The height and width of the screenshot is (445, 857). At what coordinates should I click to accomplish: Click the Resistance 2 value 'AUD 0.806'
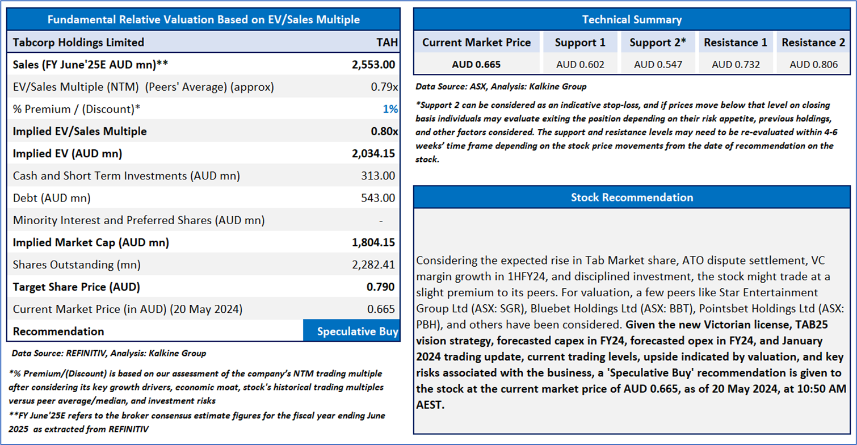click(814, 64)
